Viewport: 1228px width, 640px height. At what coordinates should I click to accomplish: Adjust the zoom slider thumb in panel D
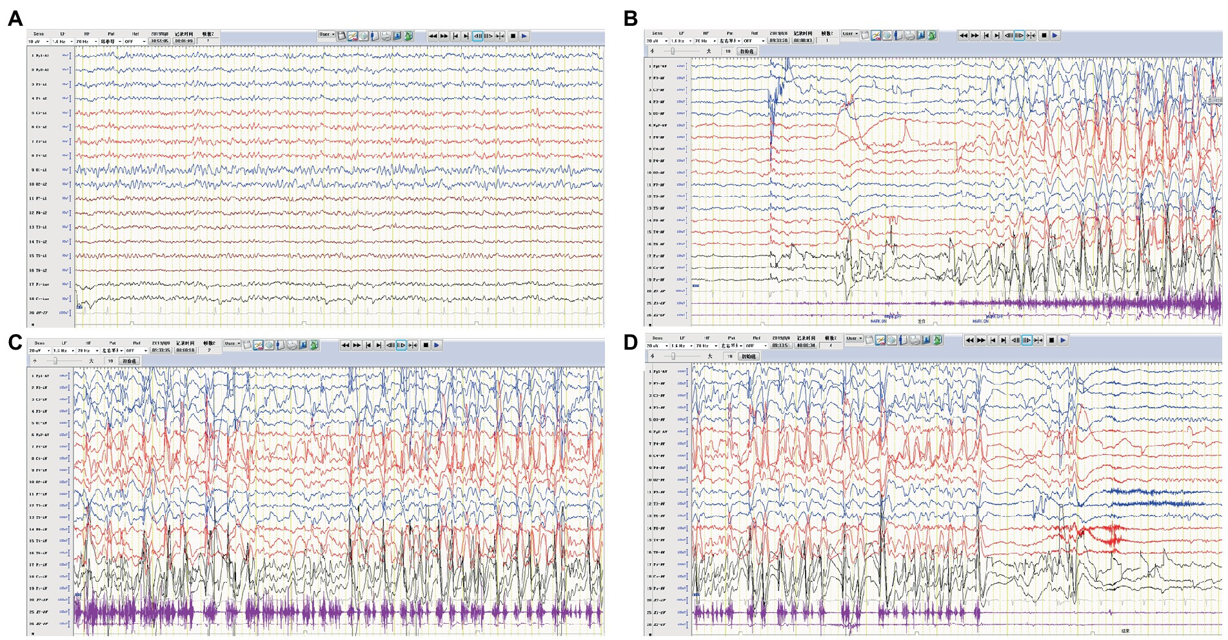tap(673, 356)
